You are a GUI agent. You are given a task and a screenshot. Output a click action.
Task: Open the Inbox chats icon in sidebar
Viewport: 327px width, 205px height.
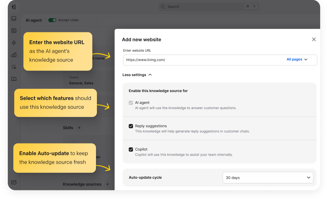[x=14, y=19]
